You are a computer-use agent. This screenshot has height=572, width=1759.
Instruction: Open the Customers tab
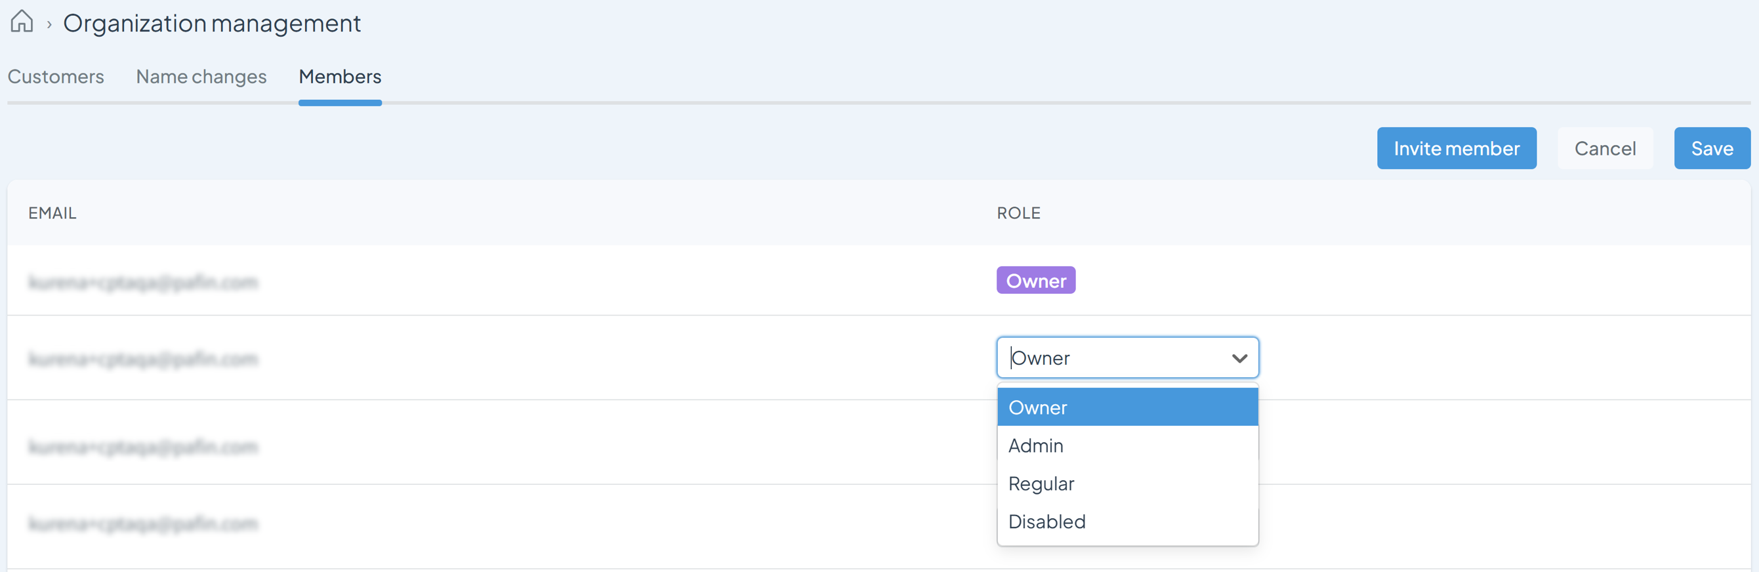(x=56, y=77)
